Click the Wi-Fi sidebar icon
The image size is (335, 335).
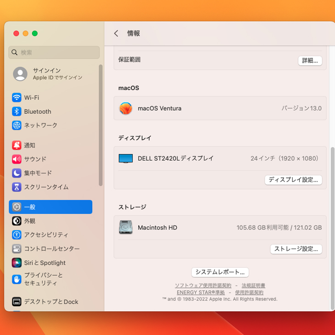[x=17, y=98]
